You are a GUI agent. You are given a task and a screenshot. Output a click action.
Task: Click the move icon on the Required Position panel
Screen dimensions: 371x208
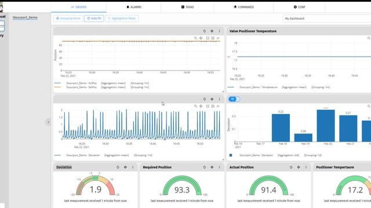pyautogui.click(x=212, y=167)
